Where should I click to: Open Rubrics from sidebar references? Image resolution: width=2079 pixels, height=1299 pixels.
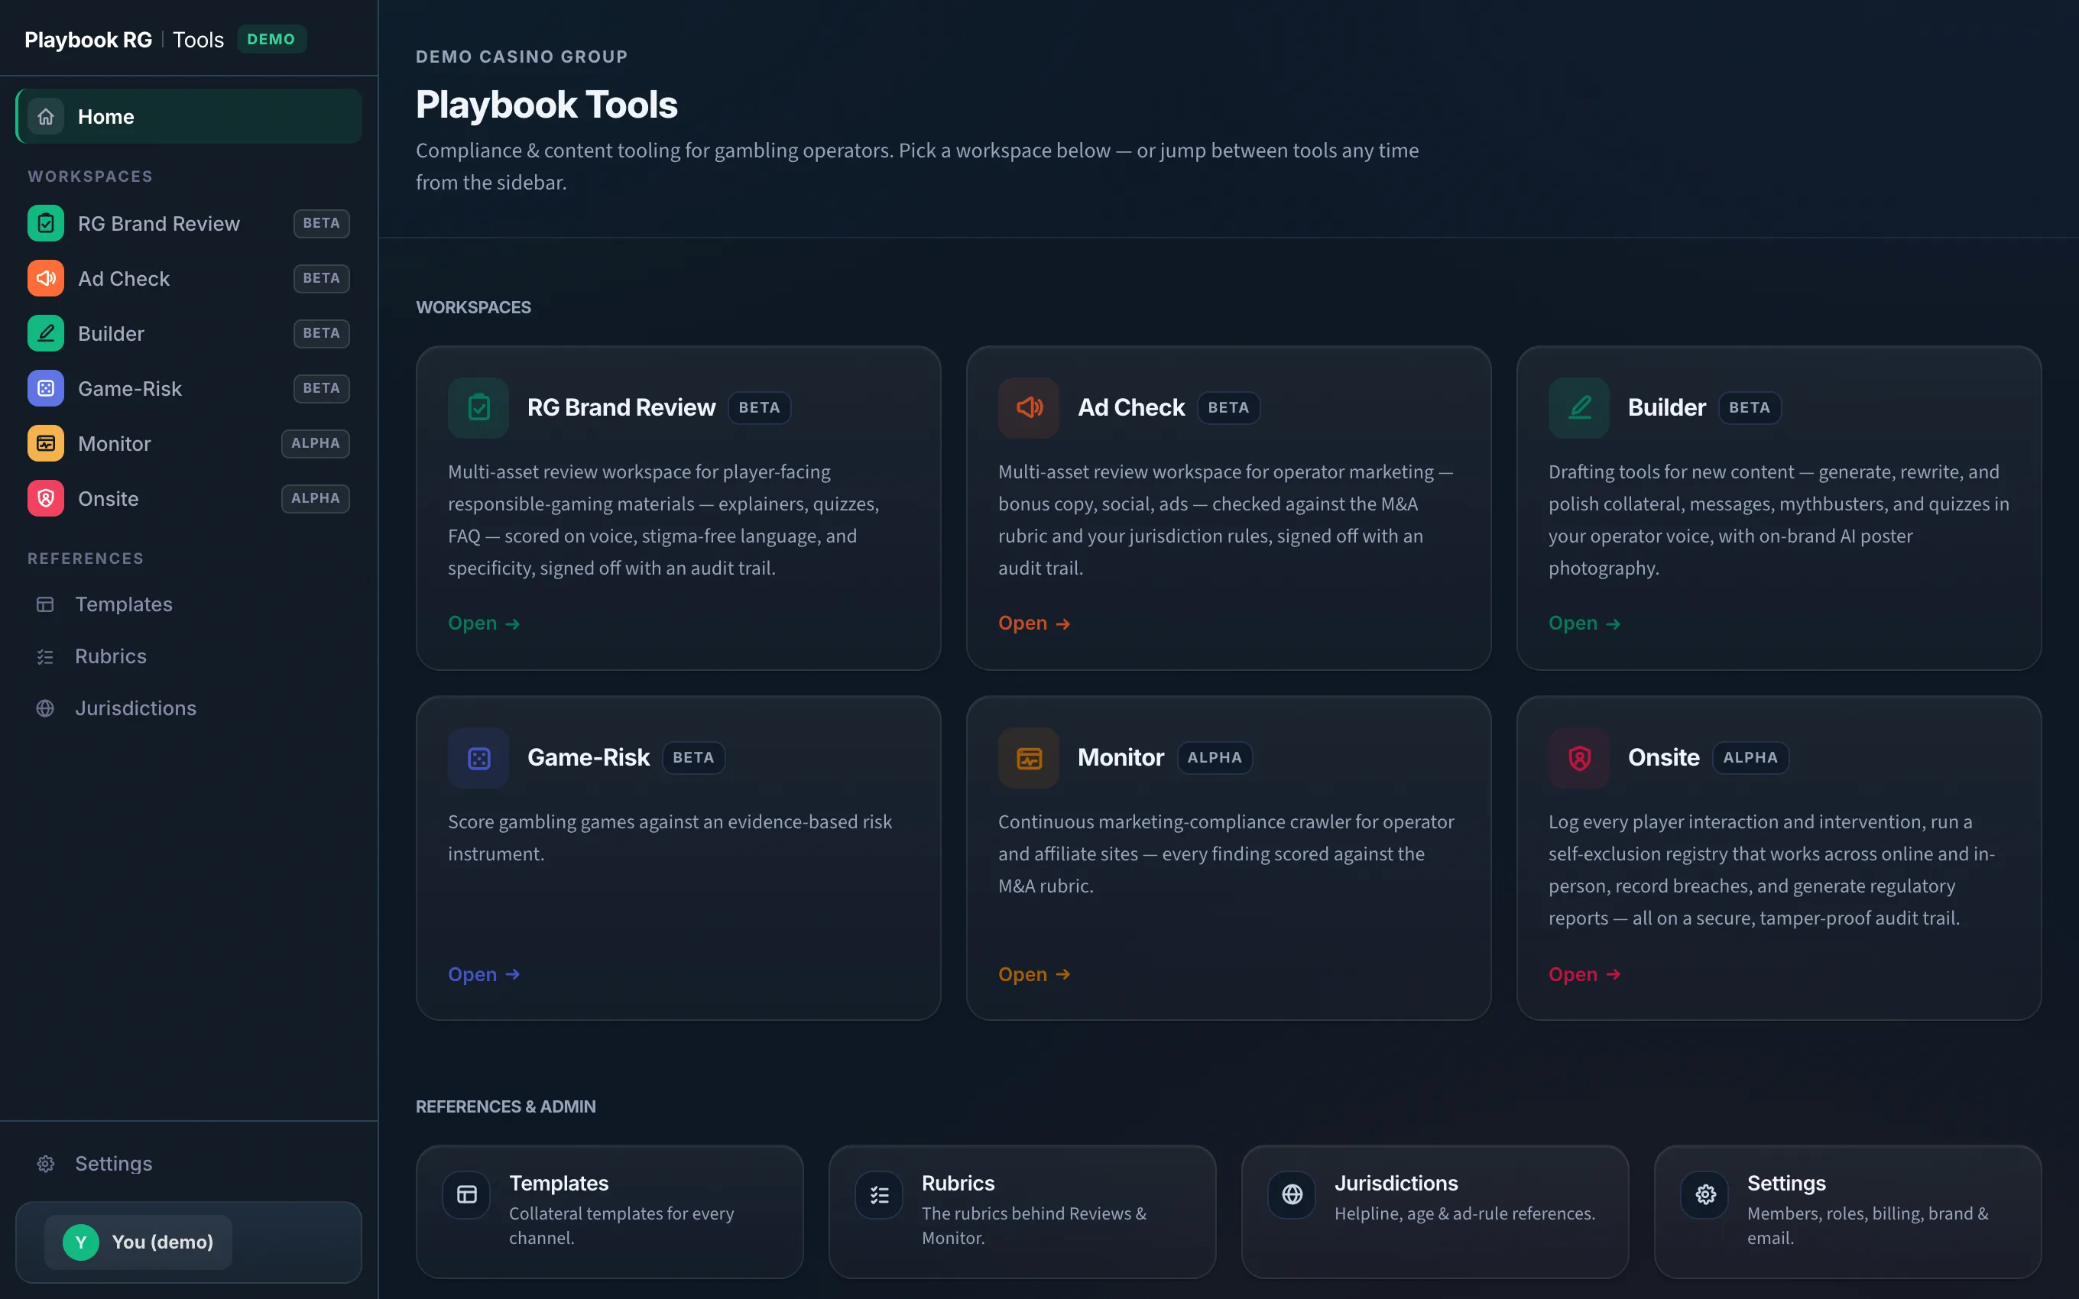click(x=189, y=656)
